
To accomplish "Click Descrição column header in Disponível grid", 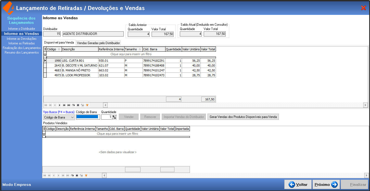I will 80,49.
